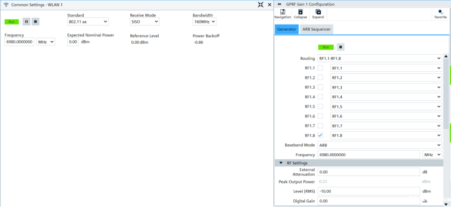451x207 pixels.
Task: Open the Navigation tool
Action: [x=283, y=14]
